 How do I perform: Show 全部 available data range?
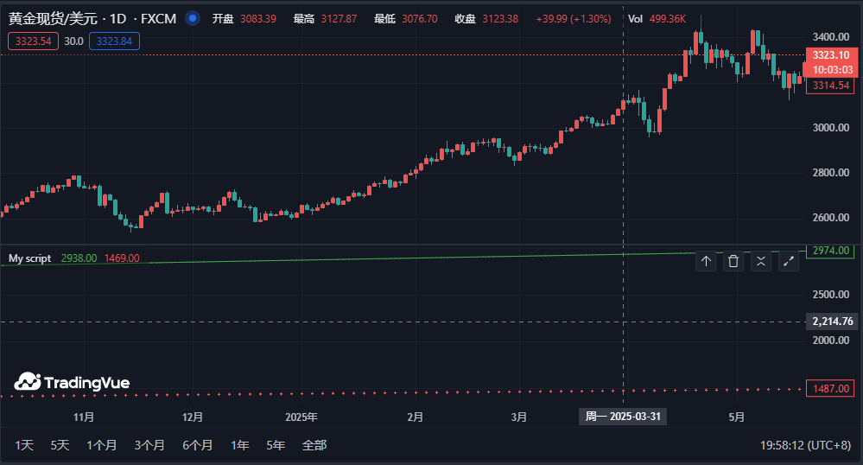pyautogui.click(x=314, y=445)
